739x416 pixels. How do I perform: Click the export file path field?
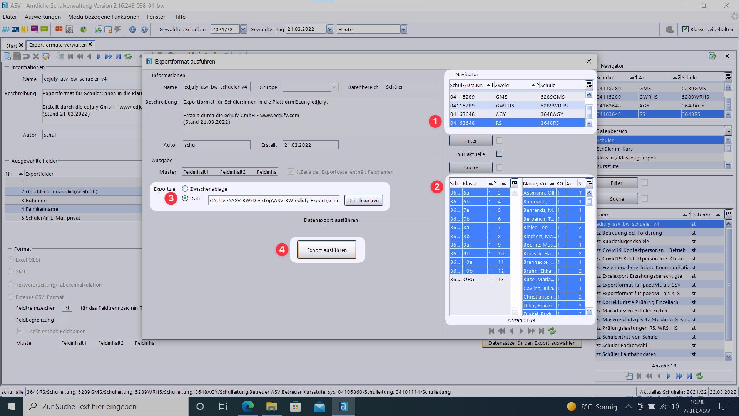click(x=273, y=200)
